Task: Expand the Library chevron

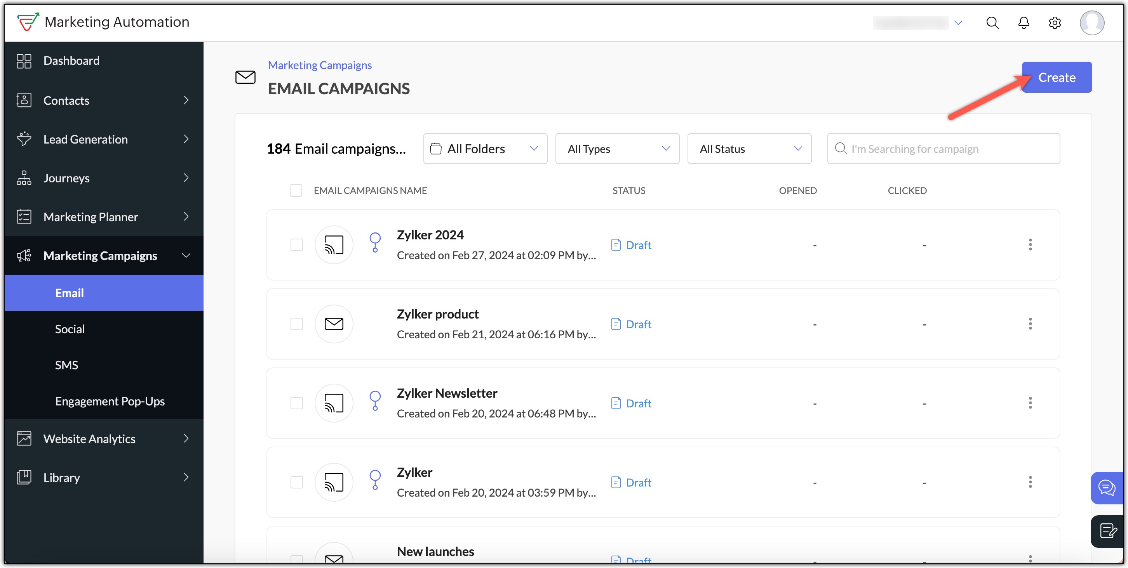Action: [186, 478]
